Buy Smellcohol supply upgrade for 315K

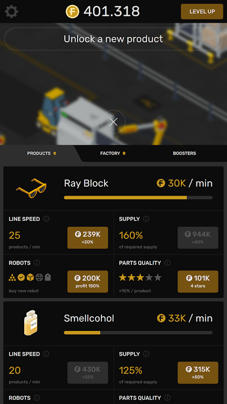(x=198, y=372)
